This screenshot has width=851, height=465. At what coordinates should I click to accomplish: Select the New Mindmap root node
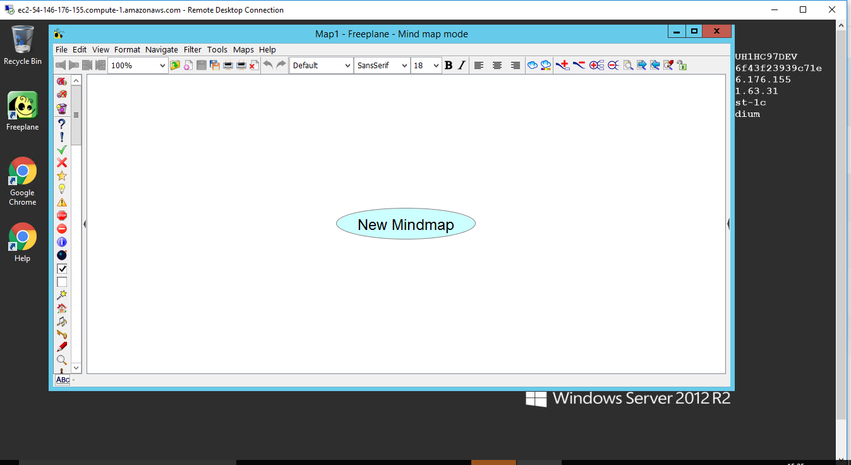(406, 224)
